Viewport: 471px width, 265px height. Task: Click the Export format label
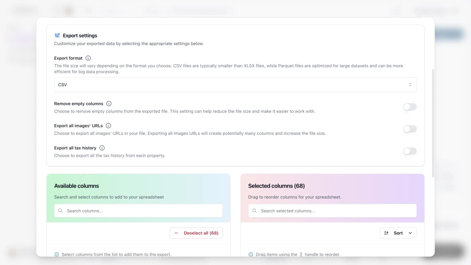coord(68,58)
